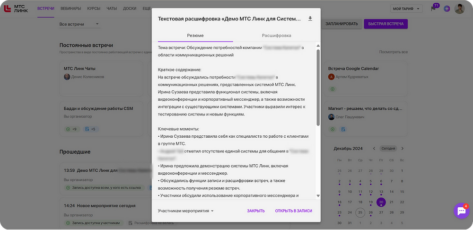
Task: Open the КУРСЫ section
Action: click(x=94, y=9)
